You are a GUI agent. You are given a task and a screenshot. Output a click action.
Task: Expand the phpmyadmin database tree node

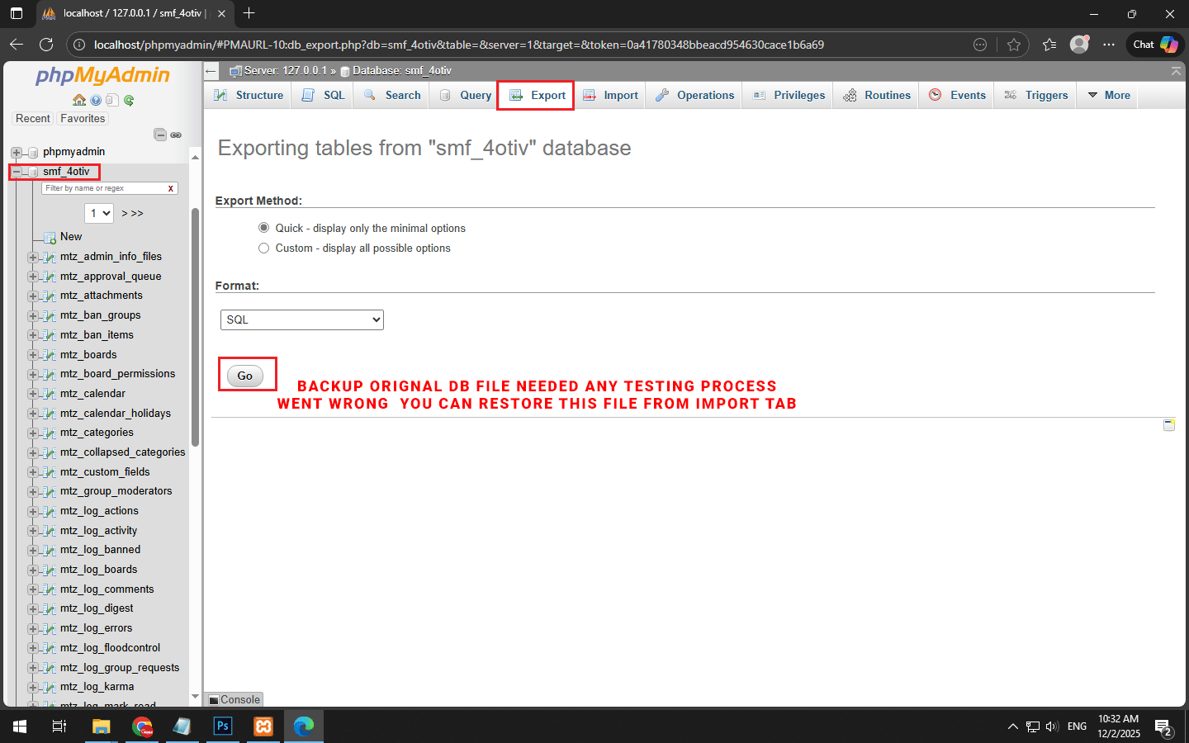16,152
